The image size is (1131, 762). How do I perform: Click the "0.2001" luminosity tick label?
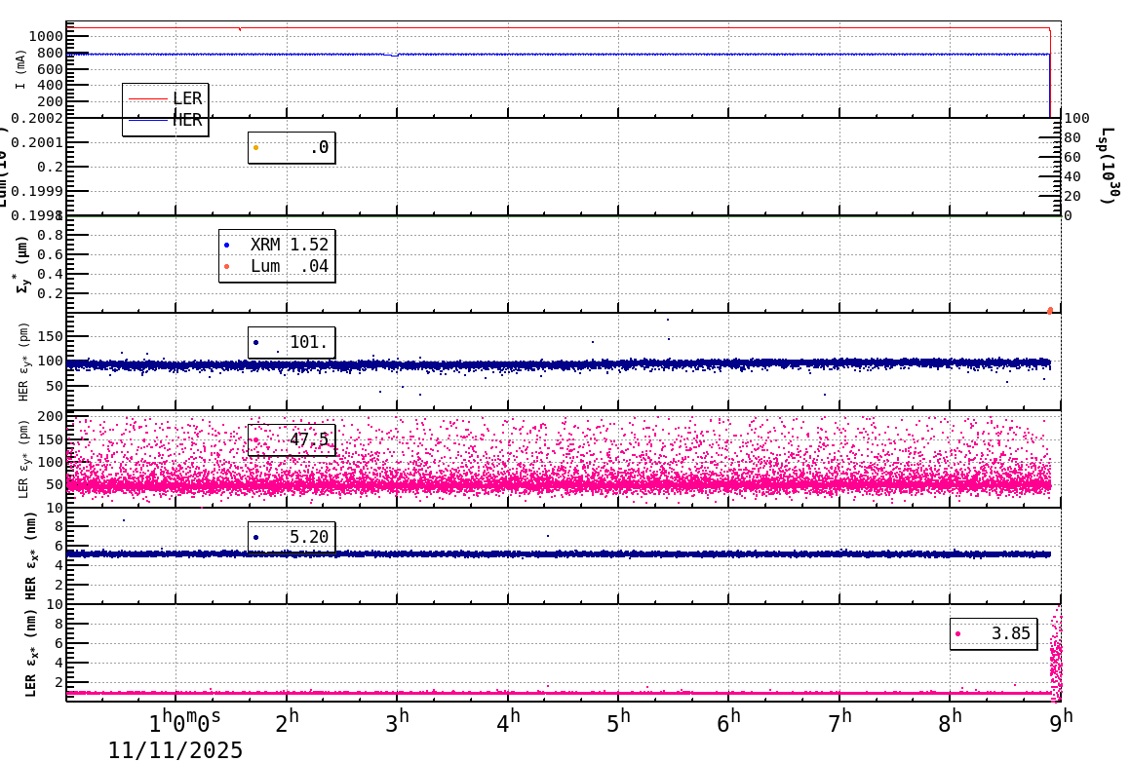[x=37, y=142]
